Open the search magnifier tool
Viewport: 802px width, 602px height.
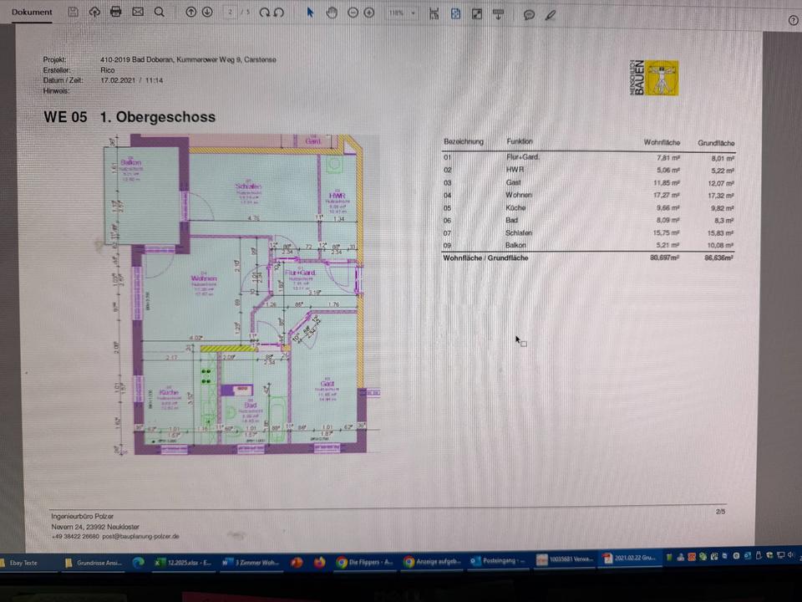click(159, 13)
